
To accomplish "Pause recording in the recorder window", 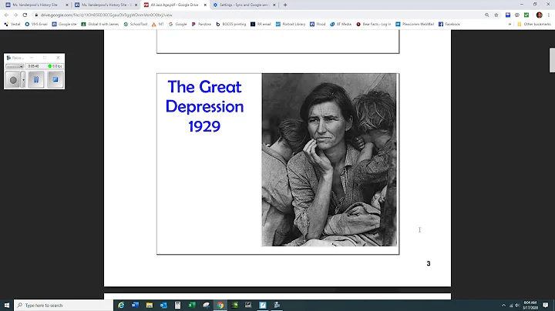I will pos(35,79).
